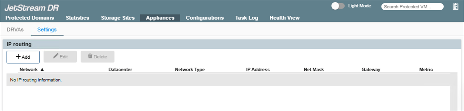Viewport: 464px width, 111px height.
Task: Select the Settings sub-tab
Action: click(47, 30)
